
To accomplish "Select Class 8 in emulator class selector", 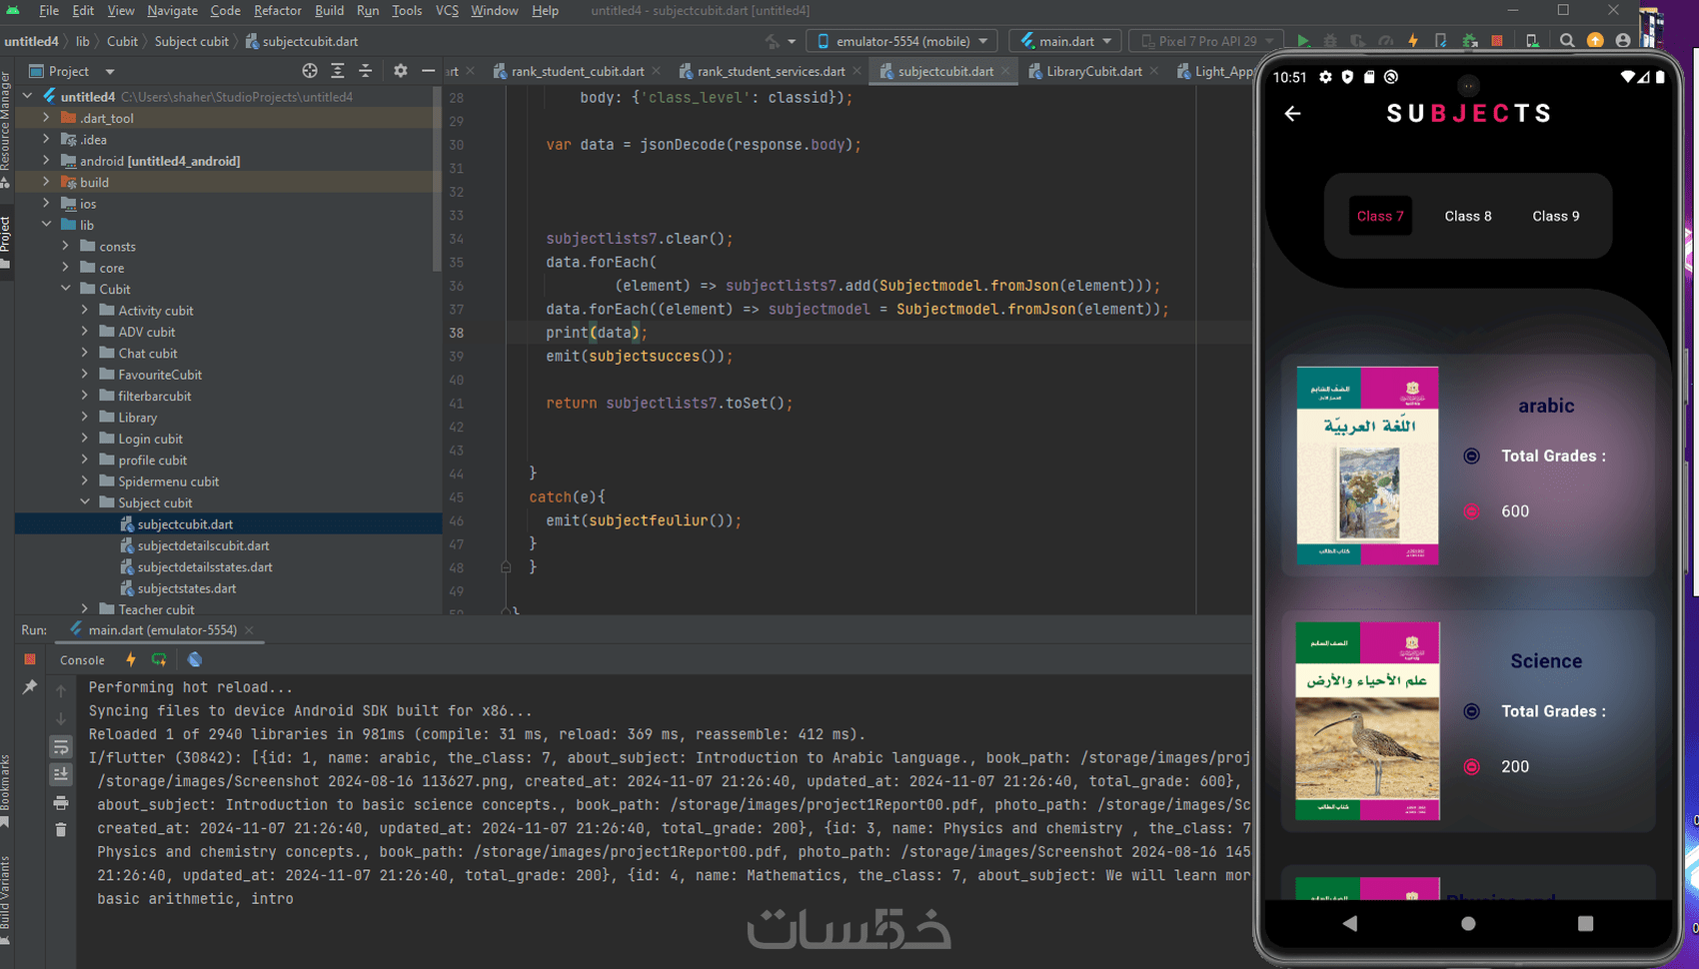I will (1468, 216).
